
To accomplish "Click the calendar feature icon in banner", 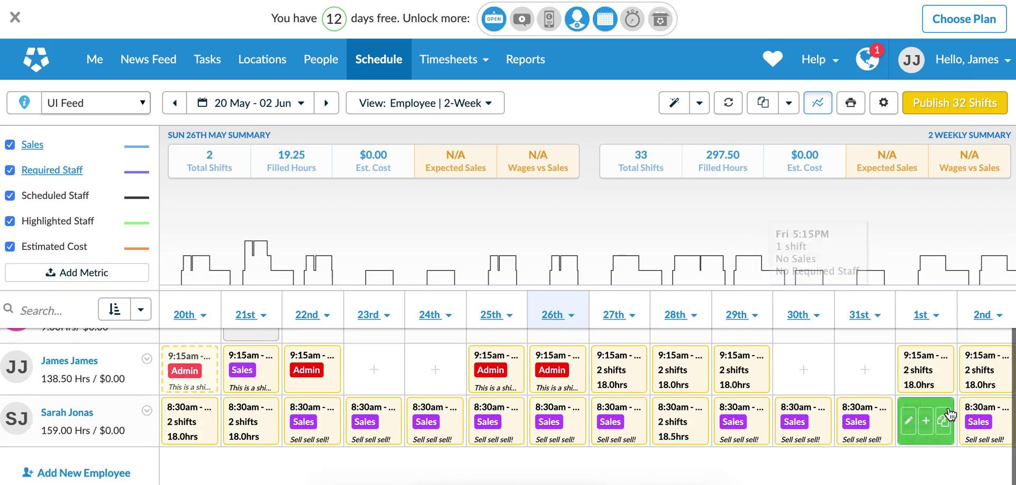I will pos(605,19).
